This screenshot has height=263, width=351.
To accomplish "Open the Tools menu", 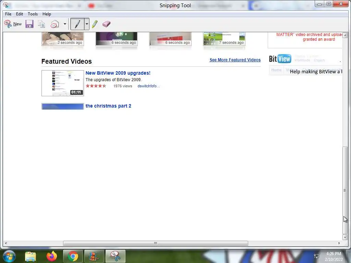I will pyautogui.click(x=33, y=14).
